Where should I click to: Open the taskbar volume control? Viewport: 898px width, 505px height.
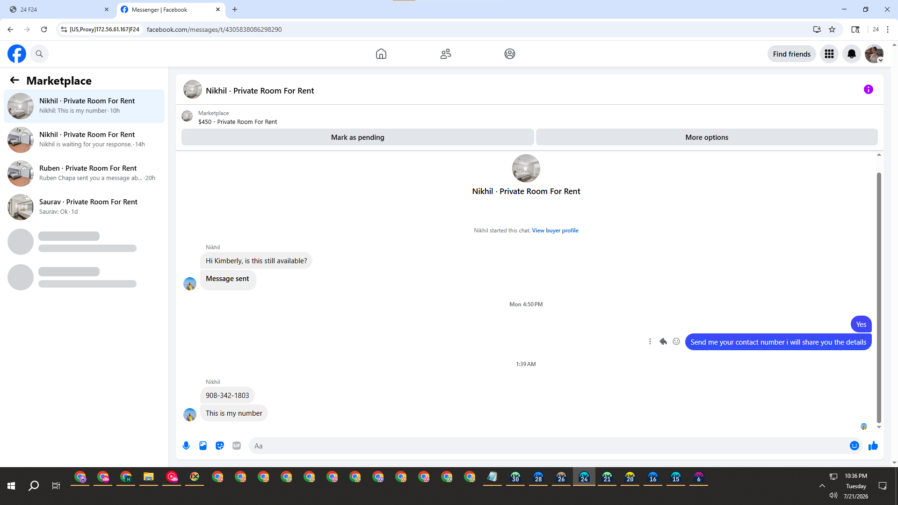[833, 495]
